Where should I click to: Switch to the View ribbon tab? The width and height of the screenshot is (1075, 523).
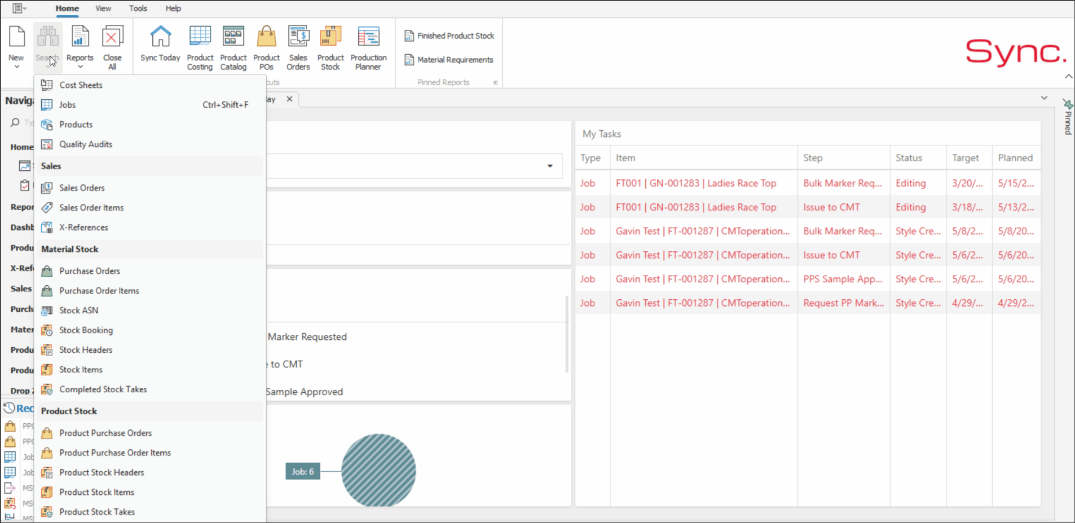pos(103,8)
